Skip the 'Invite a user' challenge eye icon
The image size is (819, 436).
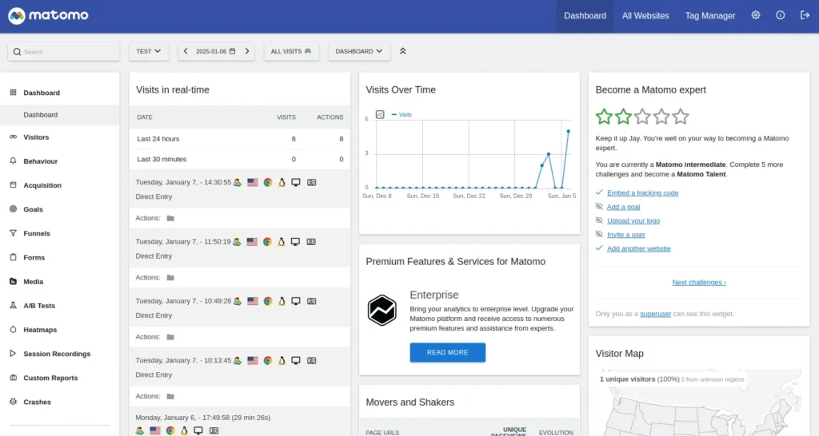(x=599, y=235)
